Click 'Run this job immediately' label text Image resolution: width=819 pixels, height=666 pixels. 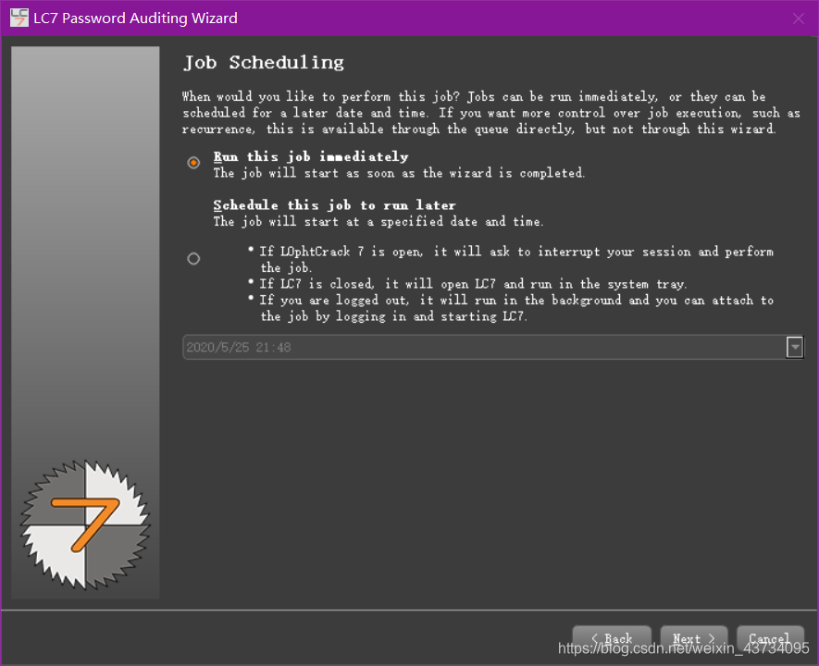click(311, 156)
